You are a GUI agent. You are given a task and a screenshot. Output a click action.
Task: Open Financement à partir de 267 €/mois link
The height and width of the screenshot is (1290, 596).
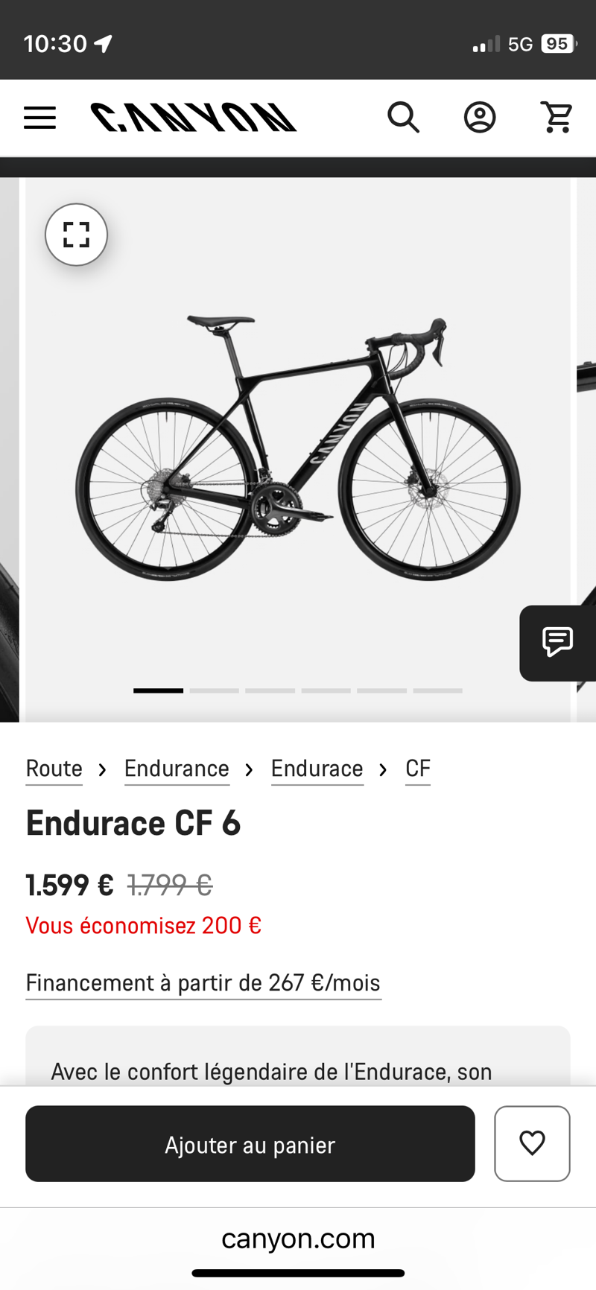click(x=203, y=983)
